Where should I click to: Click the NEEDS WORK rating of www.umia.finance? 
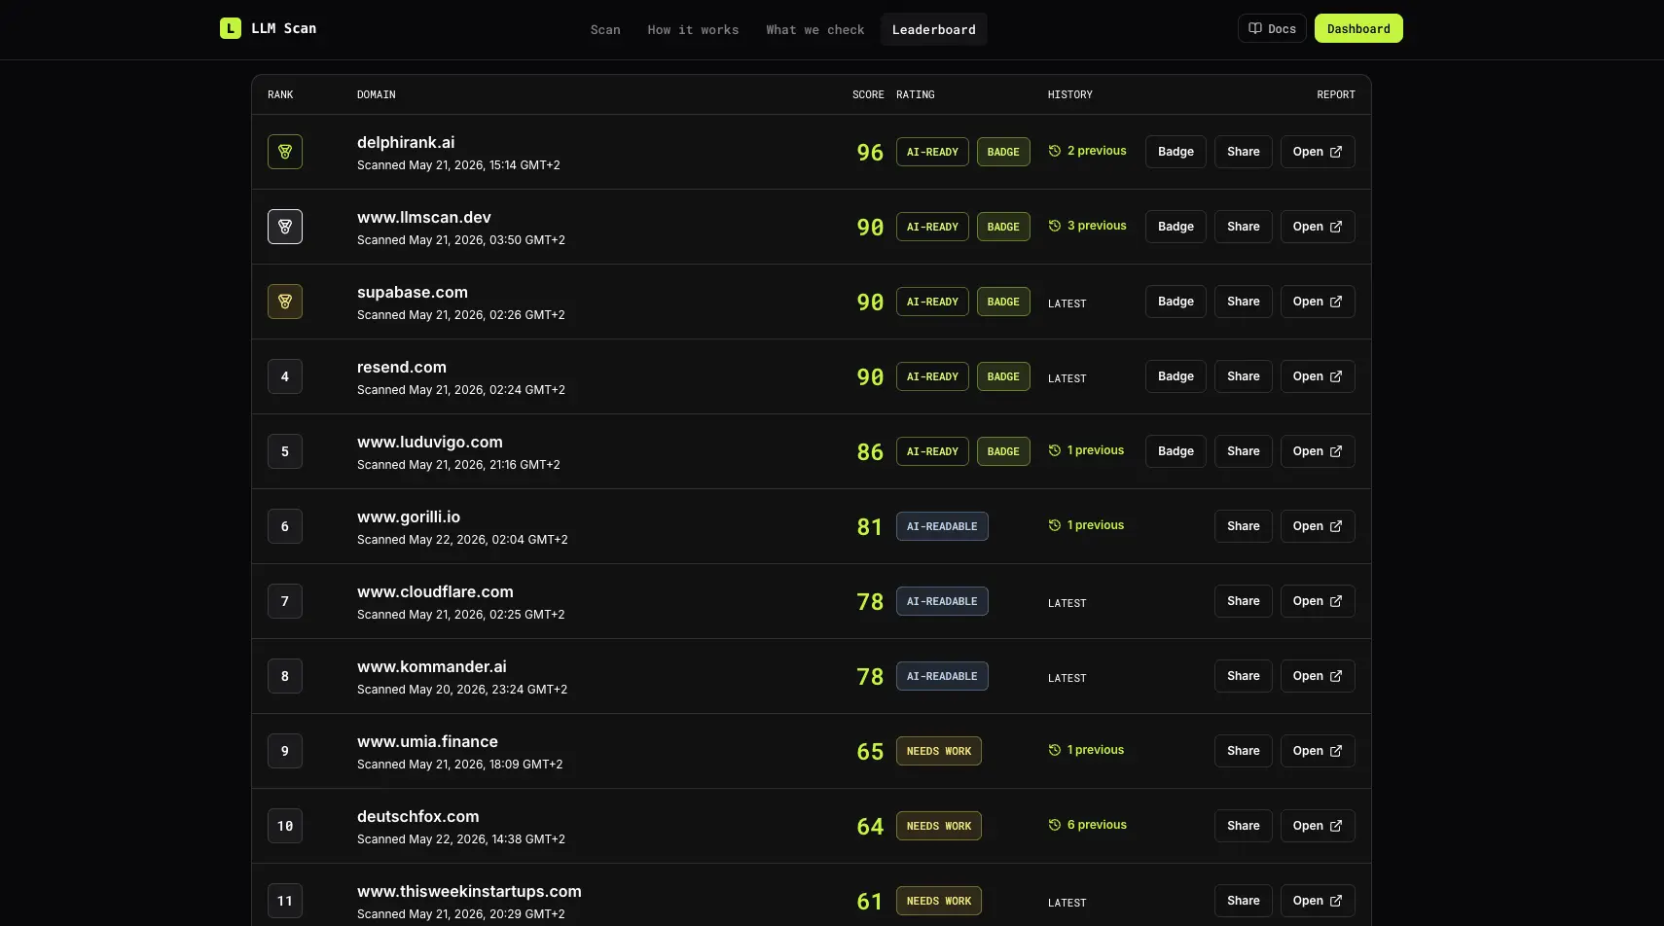pos(939,751)
